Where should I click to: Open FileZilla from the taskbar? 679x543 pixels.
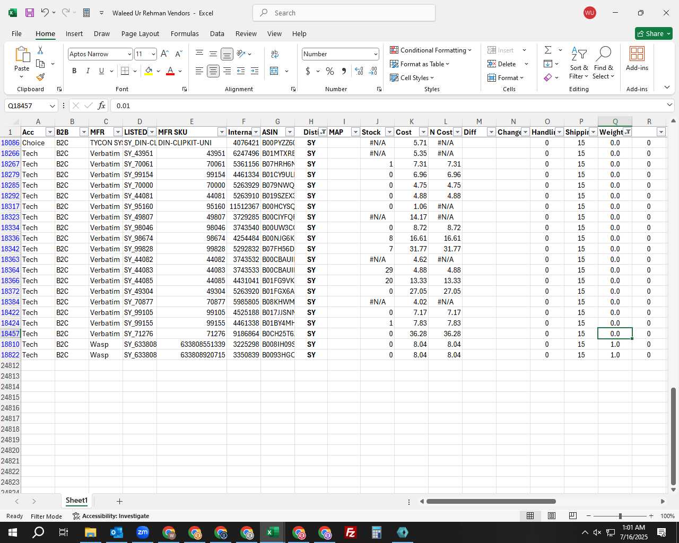pos(351,532)
